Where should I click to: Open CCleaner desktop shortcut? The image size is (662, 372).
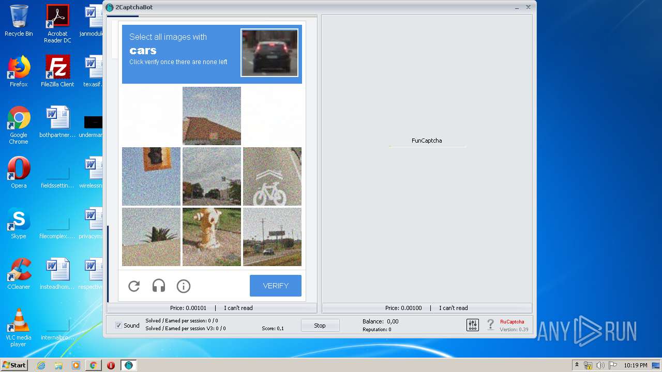tap(19, 274)
